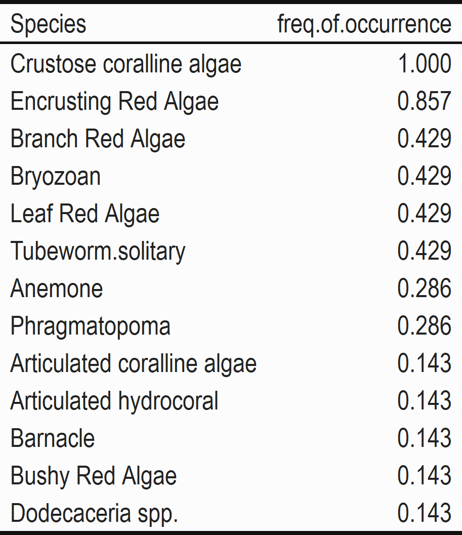Image resolution: width=462 pixels, height=535 pixels.
Task: Click the Bryozoan species name
Action: click(56, 177)
